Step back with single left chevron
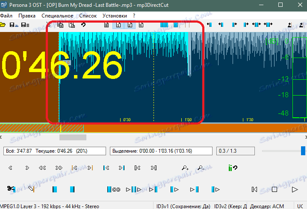This screenshot has height=209, width=307. pos(10,168)
